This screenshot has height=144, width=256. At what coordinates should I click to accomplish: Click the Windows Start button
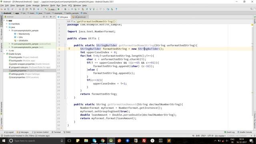click(4, 140)
